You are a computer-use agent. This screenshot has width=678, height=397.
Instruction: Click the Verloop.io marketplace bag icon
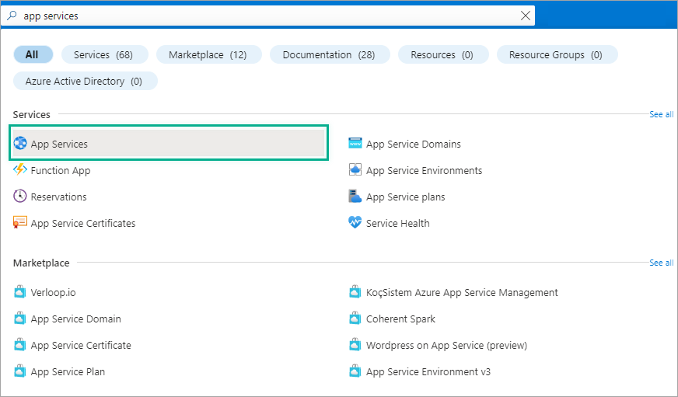pos(20,292)
